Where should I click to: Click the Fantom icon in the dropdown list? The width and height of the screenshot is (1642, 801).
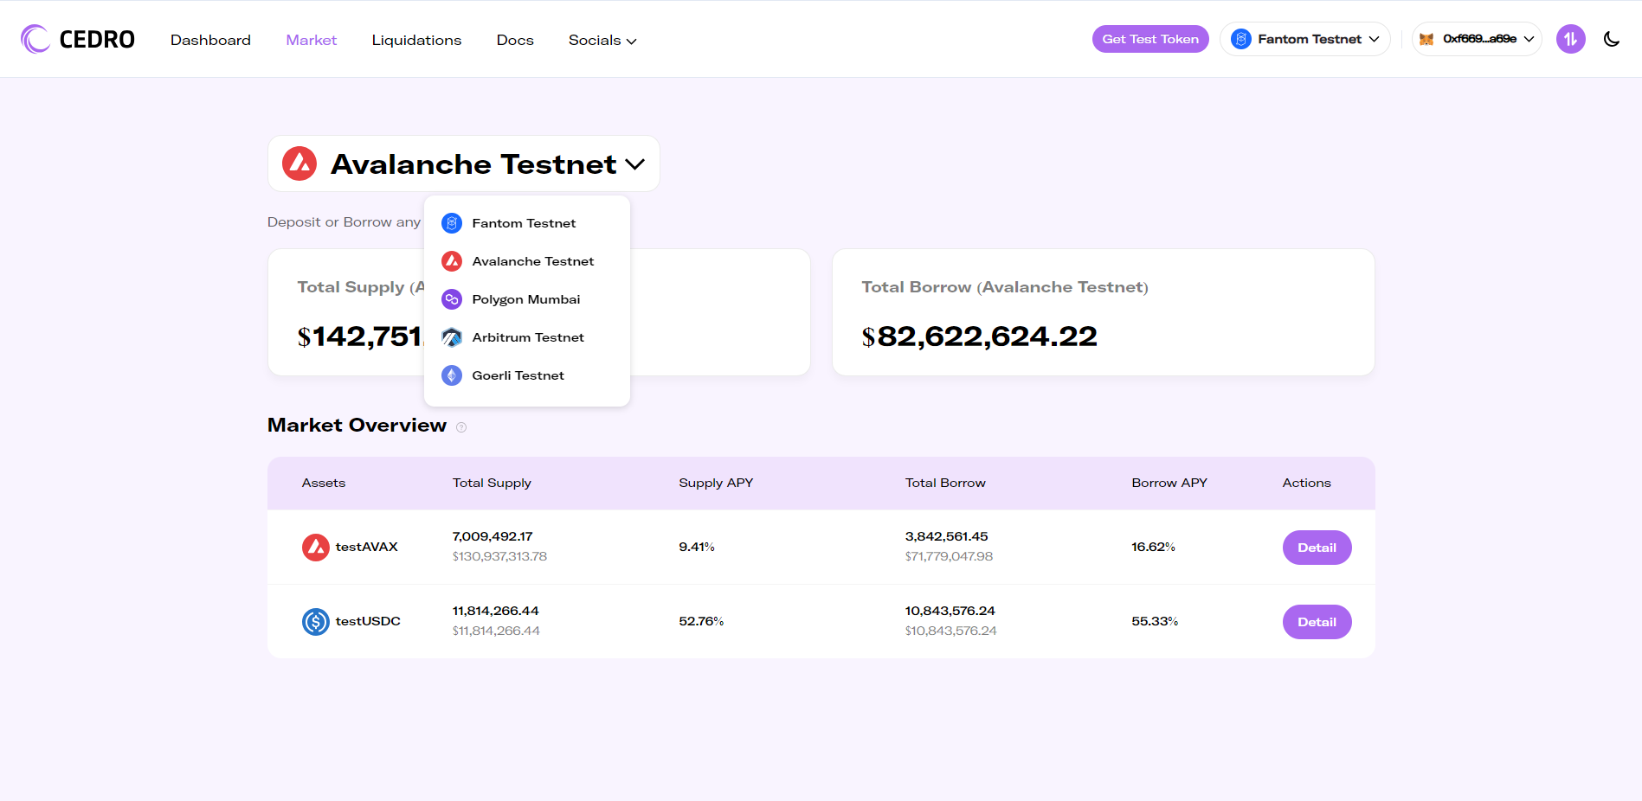452,223
